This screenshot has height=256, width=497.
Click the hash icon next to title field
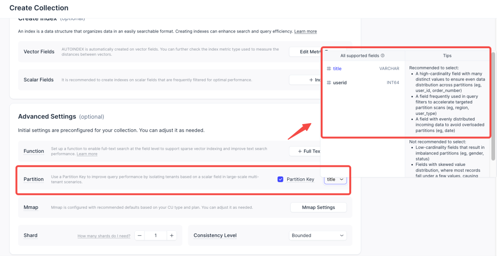(329, 68)
